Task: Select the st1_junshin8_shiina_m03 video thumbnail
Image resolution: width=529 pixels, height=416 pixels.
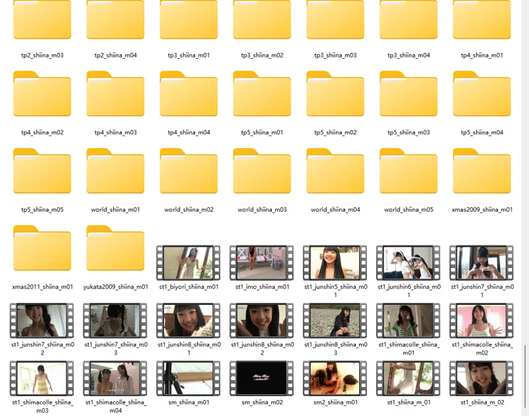Action: pyautogui.click(x=335, y=321)
